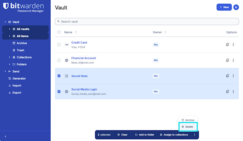Click Assign to collections button
Screen dimensions: 243x141
point(174,135)
